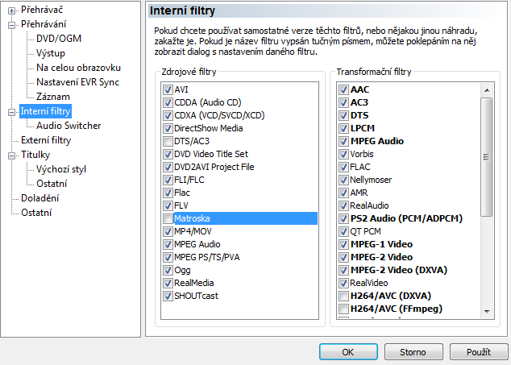Uncheck the AVI source filter
The image size is (511, 365).
coord(168,89)
